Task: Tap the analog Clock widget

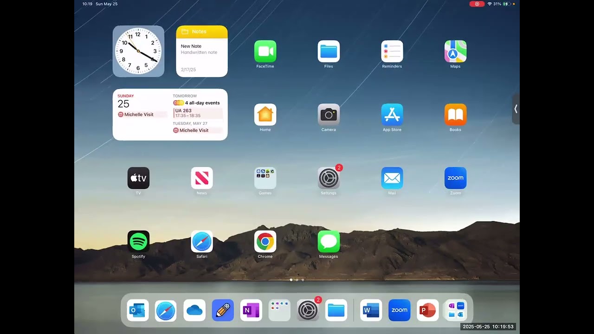Action: 138,51
